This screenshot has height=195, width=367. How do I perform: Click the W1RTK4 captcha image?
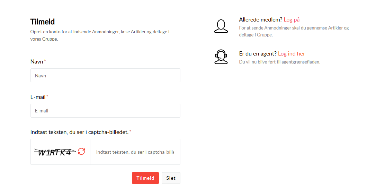pyautogui.click(x=55, y=152)
